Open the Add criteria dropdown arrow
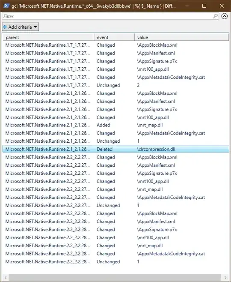 point(36,27)
